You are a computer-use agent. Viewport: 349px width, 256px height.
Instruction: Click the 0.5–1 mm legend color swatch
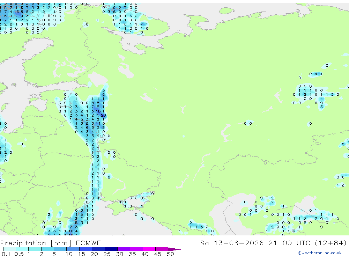[x=22, y=249]
